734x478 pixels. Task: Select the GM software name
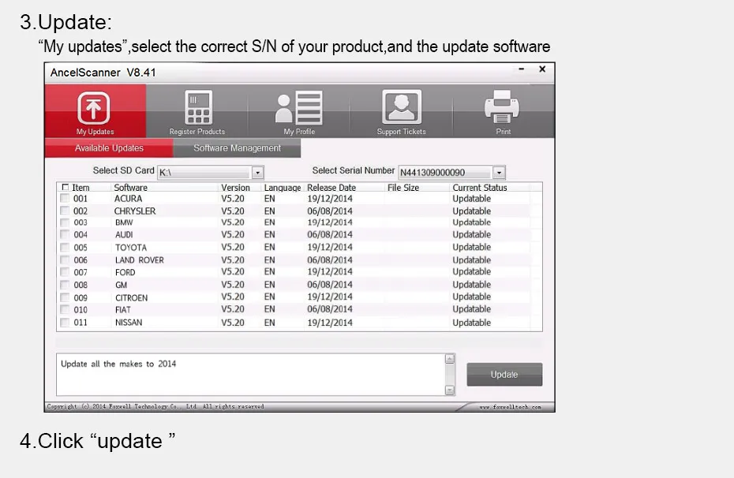point(122,285)
